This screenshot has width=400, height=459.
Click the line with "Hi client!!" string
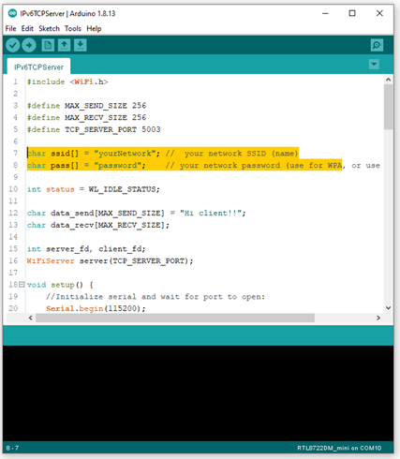[x=136, y=213]
